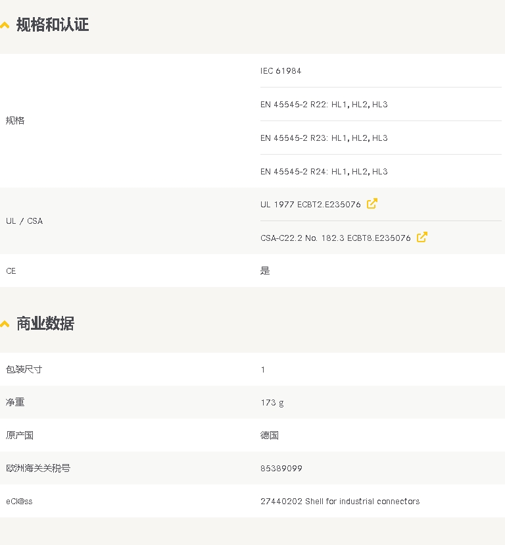Open external link icon beside UL 1977

[x=372, y=204]
